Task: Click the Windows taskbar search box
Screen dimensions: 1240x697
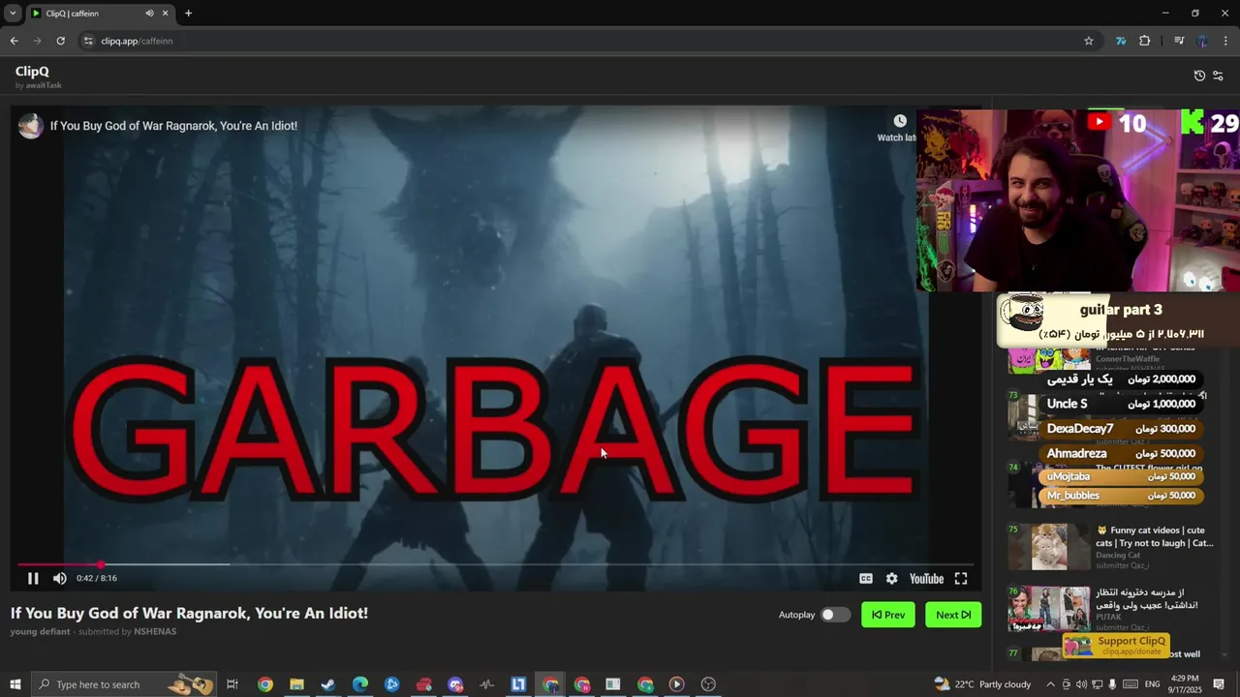Action: [x=124, y=684]
